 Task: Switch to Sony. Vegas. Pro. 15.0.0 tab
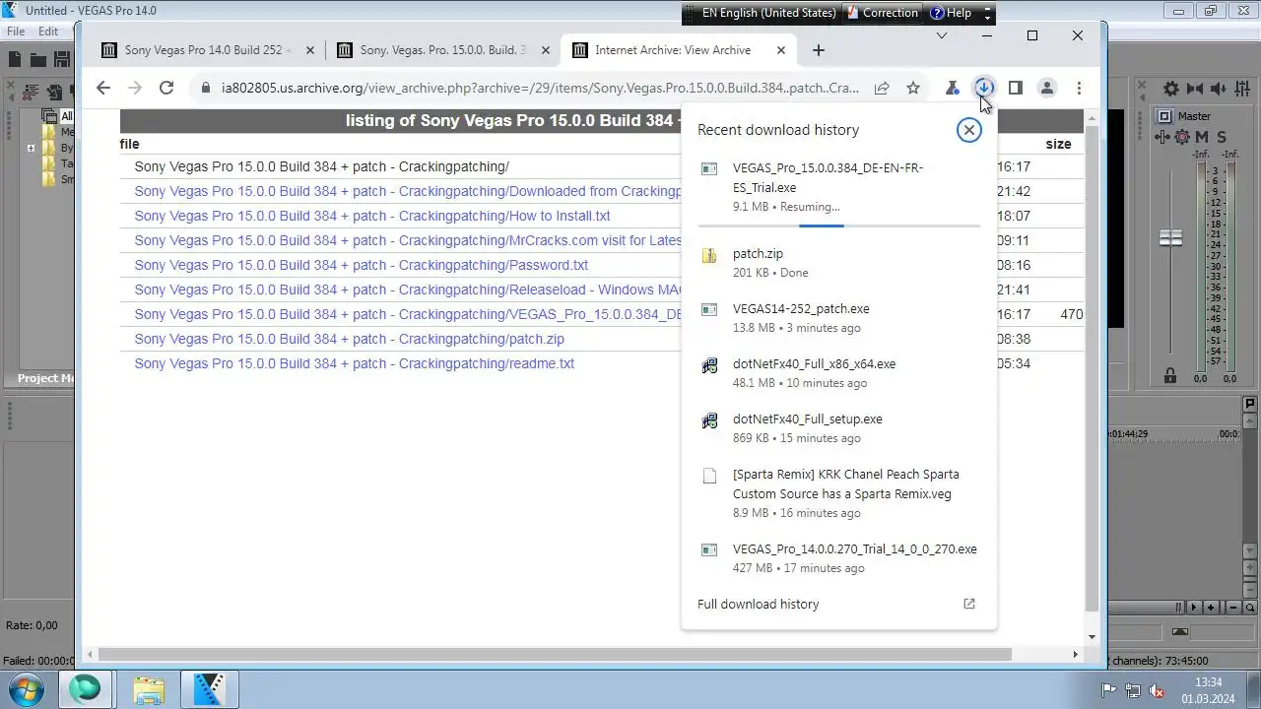tap(442, 50)
